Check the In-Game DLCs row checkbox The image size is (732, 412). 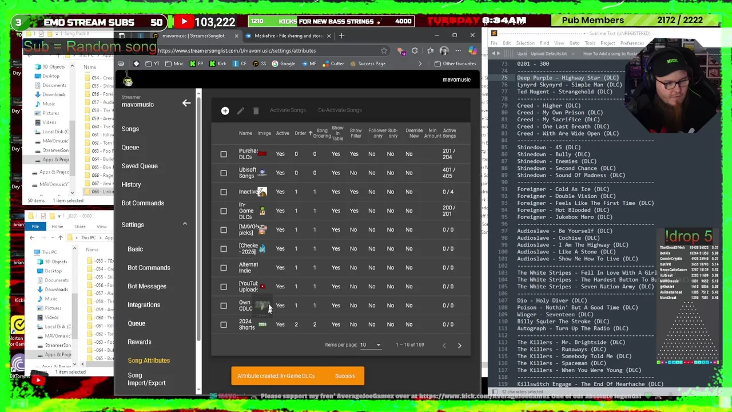pos(224,211)
